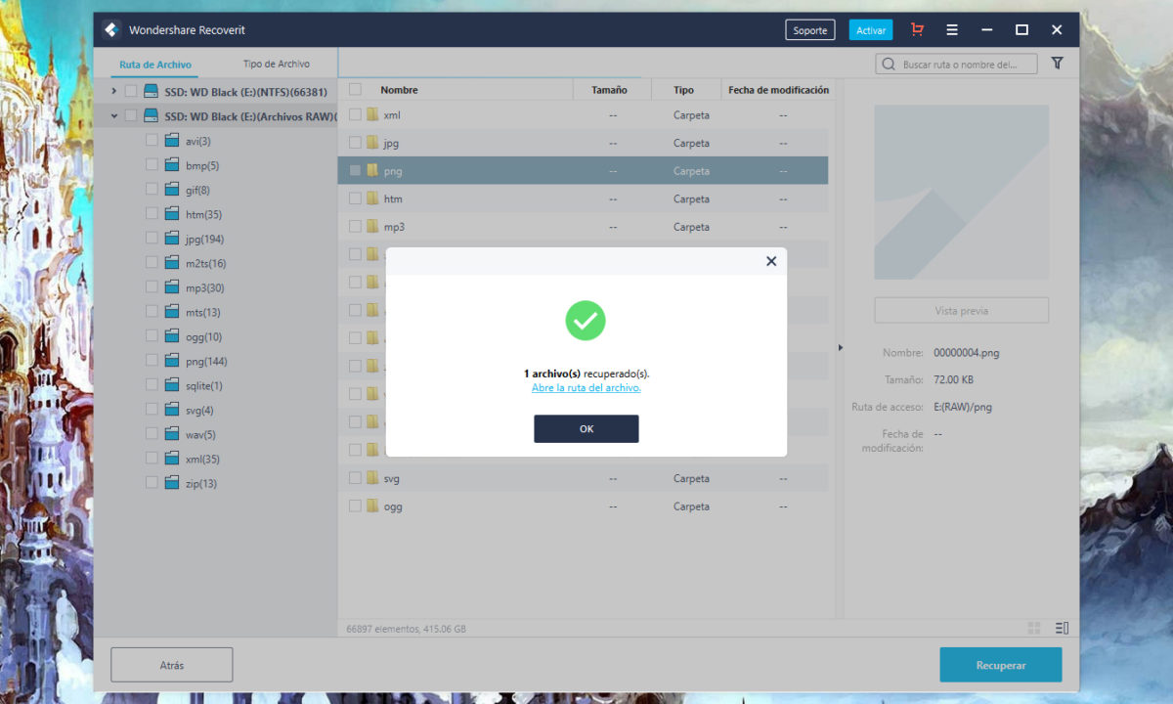
Task: Toggle the select-all checkbox beside Nombre
Action: tap(355, 90)
